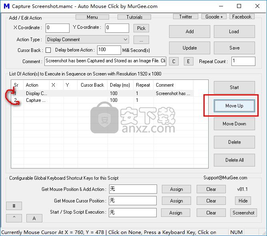Screen dimensions: 267x236
Task: Click the M app icon in title bar
Action: (x=6, y=6)
